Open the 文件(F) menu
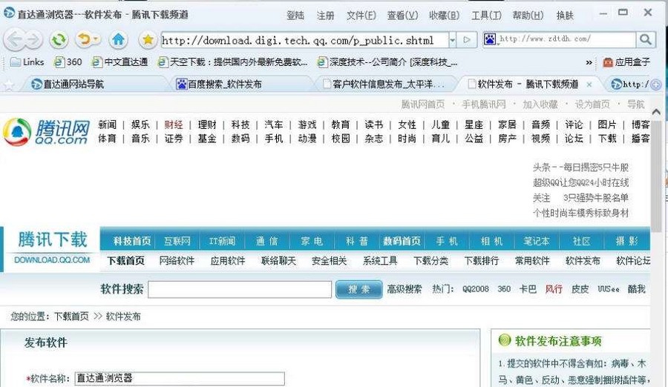Viewport: 668px width, 387px height. [x=361, y=16]
